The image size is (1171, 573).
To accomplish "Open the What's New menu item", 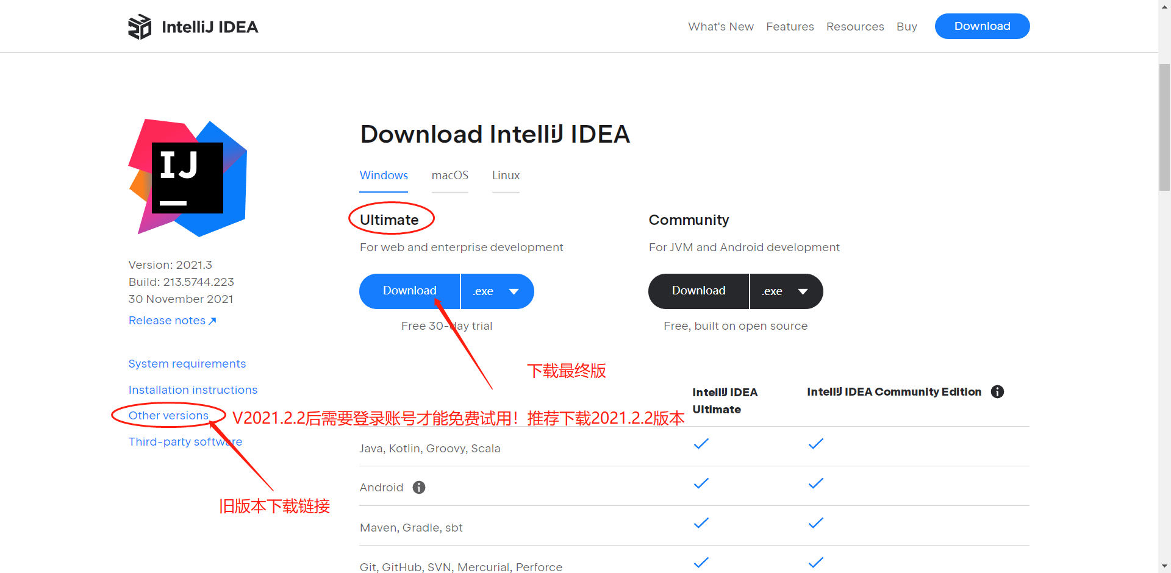I will pyautogui.click(x=721, y=26).
